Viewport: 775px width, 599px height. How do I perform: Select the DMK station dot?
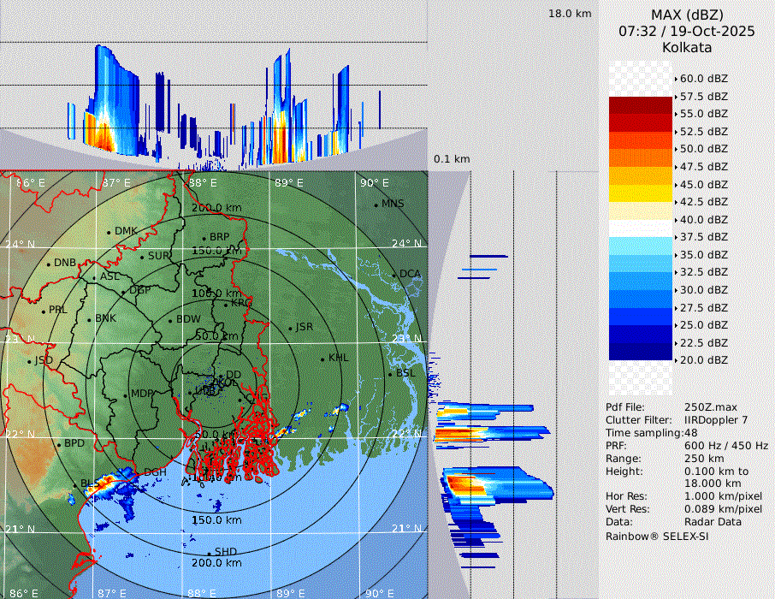[x=109, y=232]
